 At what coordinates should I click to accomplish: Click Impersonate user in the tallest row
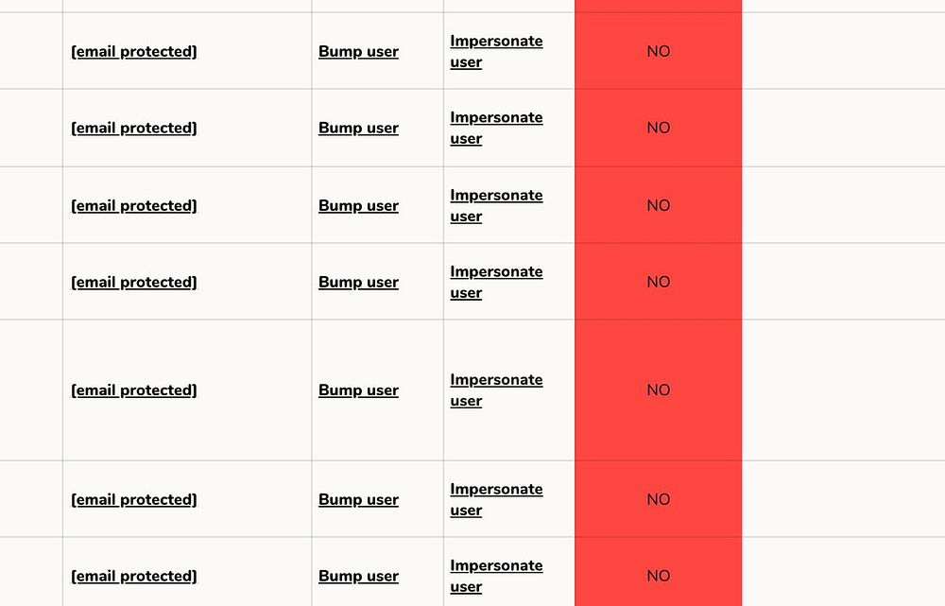[496, 390]
